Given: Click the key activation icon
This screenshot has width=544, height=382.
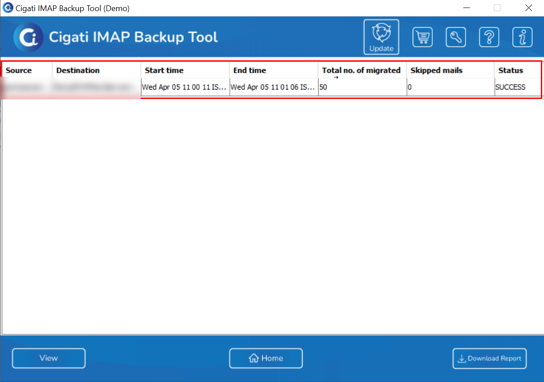Looking at the screenshot, I should coord(456,37).
